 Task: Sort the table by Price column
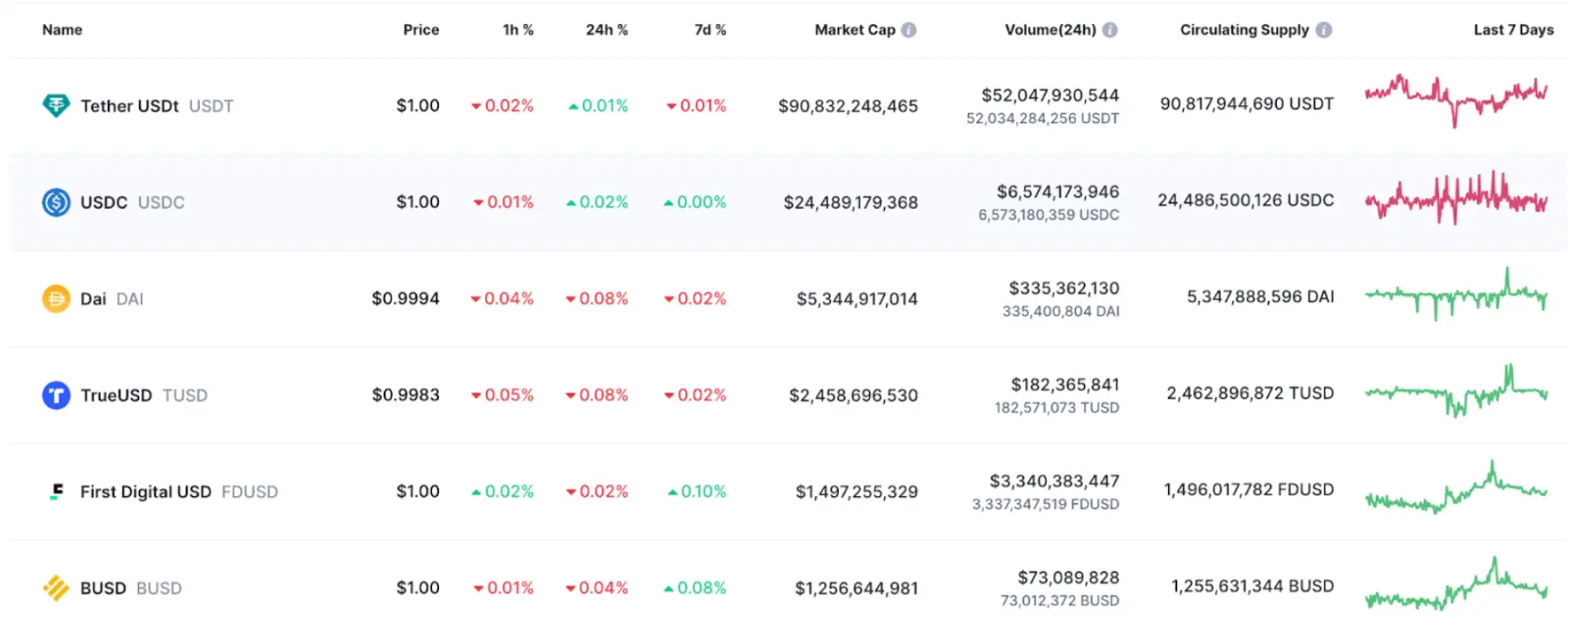click(x=420, y=29)
